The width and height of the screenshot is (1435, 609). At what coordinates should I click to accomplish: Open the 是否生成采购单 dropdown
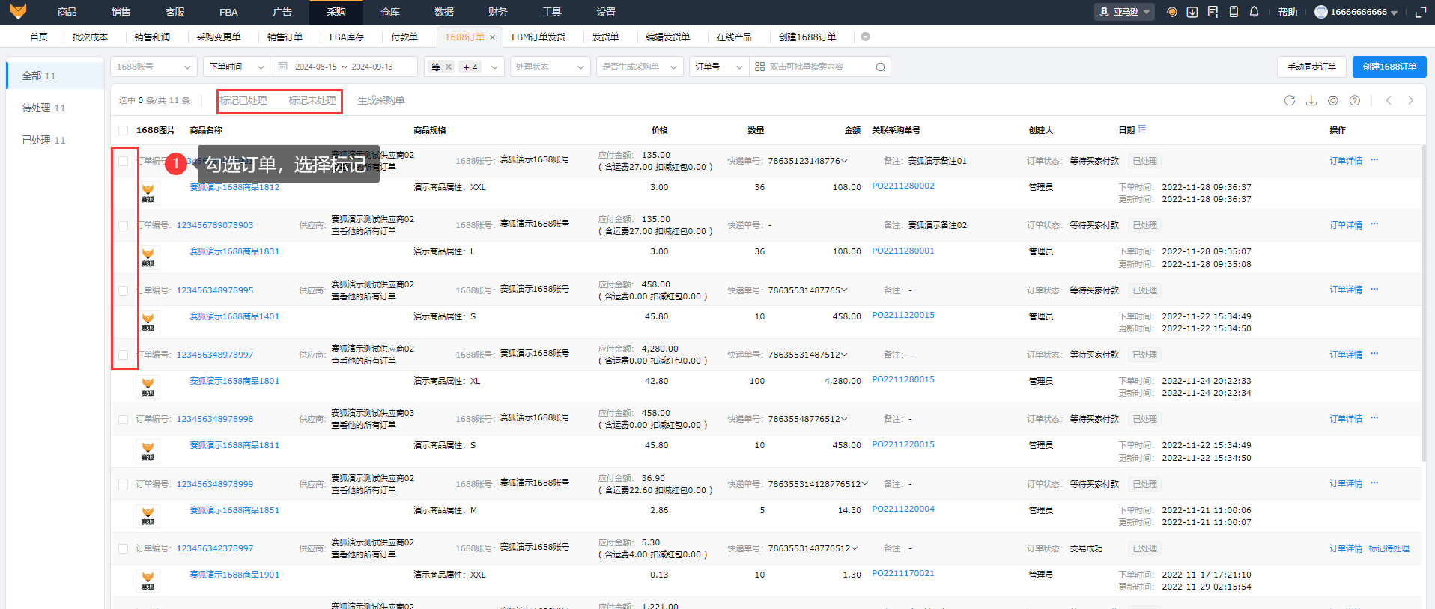click(639, 67)
